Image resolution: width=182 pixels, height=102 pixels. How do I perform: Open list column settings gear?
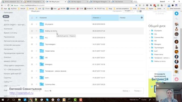point(142,18)
